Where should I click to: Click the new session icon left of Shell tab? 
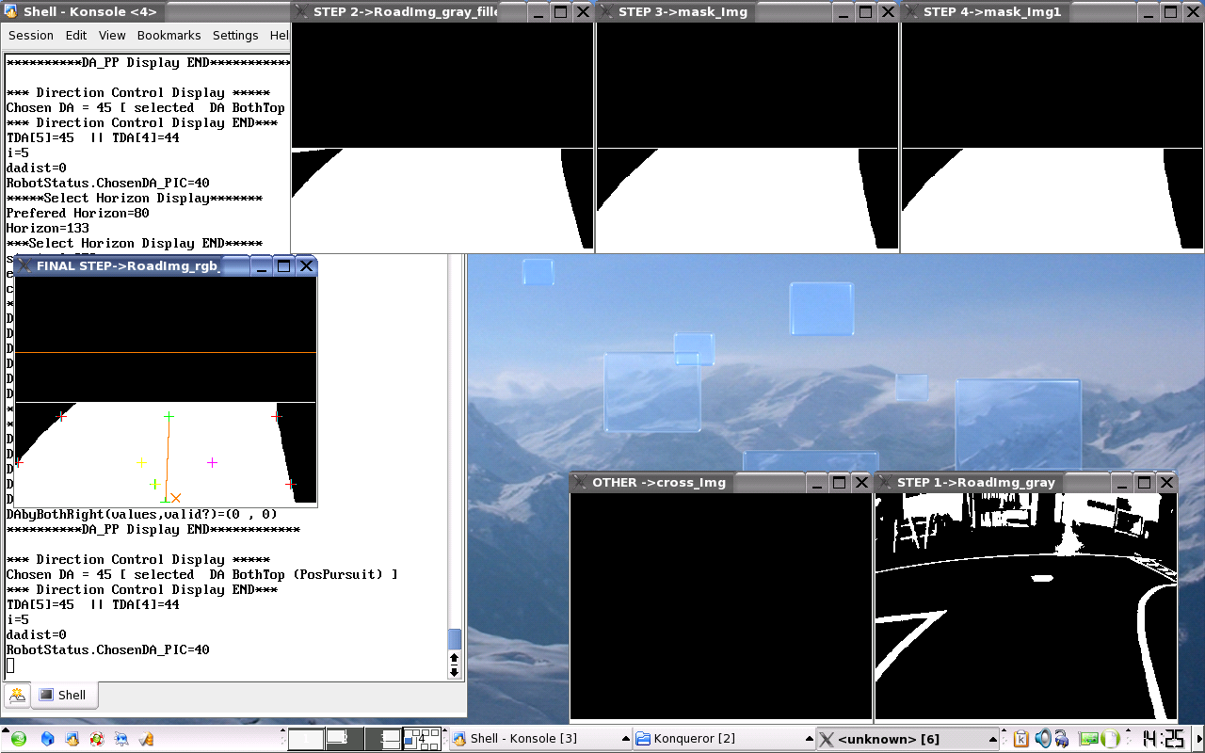[x=17, y=695]
